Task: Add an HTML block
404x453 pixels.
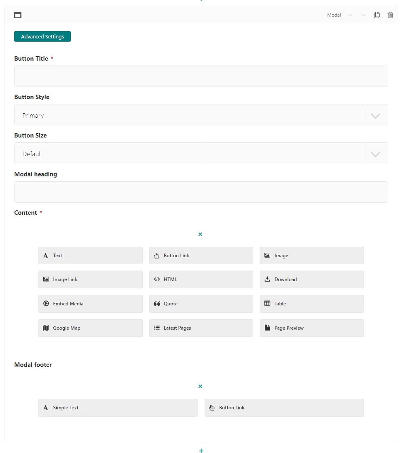Action: tap(201, 279)
